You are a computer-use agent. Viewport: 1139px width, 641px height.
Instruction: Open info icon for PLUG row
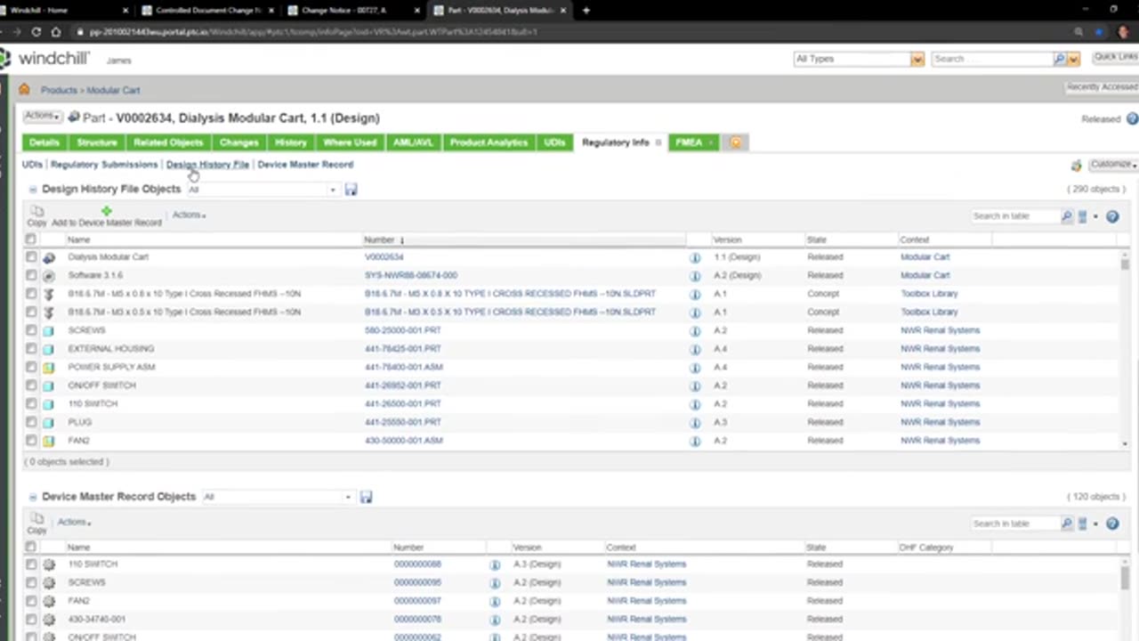click(695, 422)
